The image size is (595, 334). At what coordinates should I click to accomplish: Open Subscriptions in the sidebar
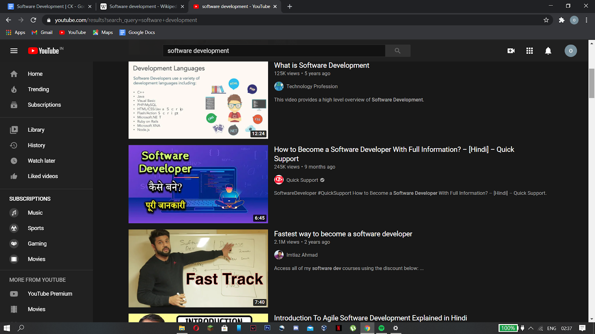[x=46, y=105]
